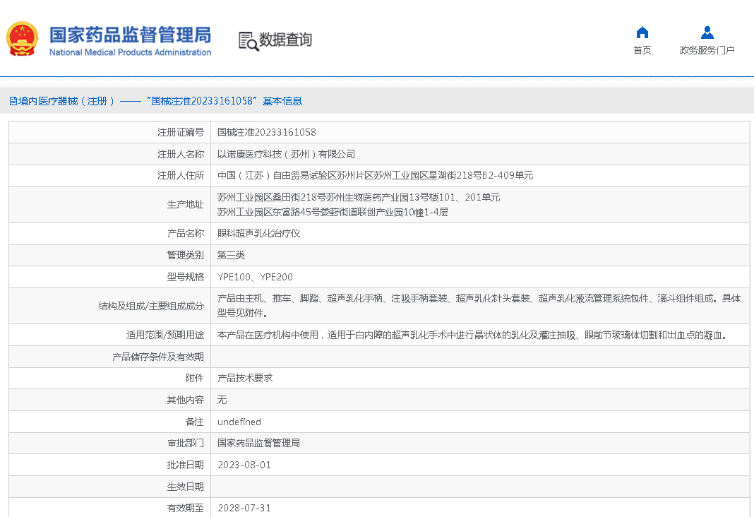Screen dimensions: 754x517
Task: Click the national emblem logo
Action: (x=22, y=40)
